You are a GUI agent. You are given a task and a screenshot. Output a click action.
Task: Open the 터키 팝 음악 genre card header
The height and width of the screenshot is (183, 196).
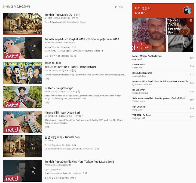coord(163,11)
